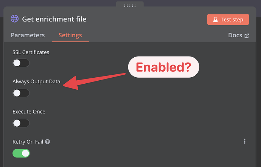Click the globe HTTP Request node icon
Viewport: 261px width, 167px height.
pos(15,18)
